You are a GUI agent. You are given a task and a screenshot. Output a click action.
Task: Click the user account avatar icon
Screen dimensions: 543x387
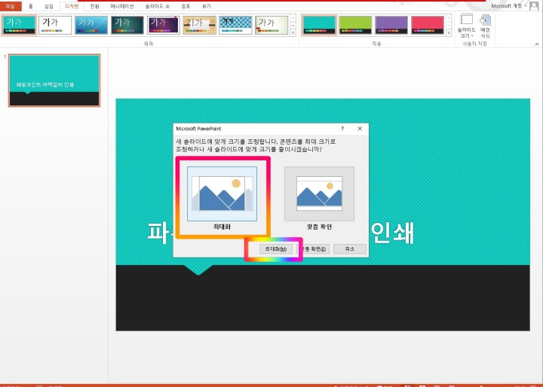[x=535, y=6]
